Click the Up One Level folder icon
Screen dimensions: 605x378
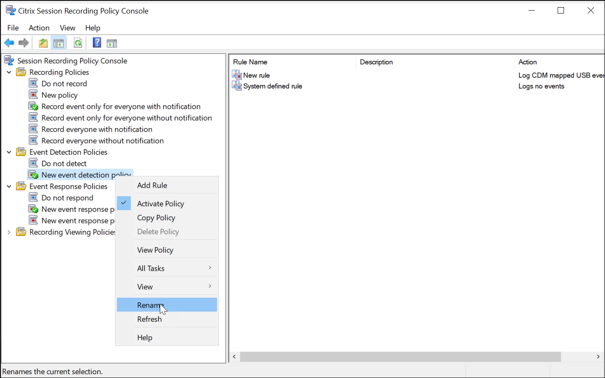pos(43,43)
